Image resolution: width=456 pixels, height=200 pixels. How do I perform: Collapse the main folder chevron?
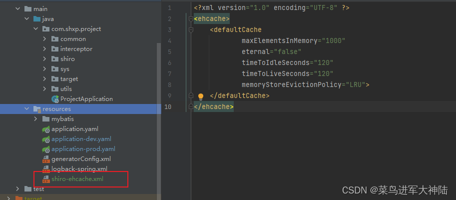pyautogui.click(x=18, y=9)
